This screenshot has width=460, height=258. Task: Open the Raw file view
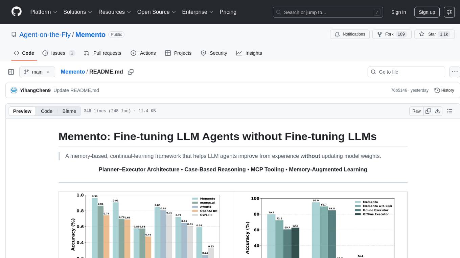coord(416,111)
